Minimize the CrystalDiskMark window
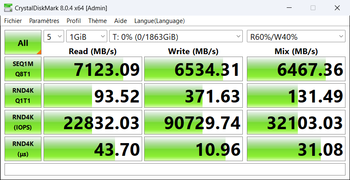 [x=289, y=8]
